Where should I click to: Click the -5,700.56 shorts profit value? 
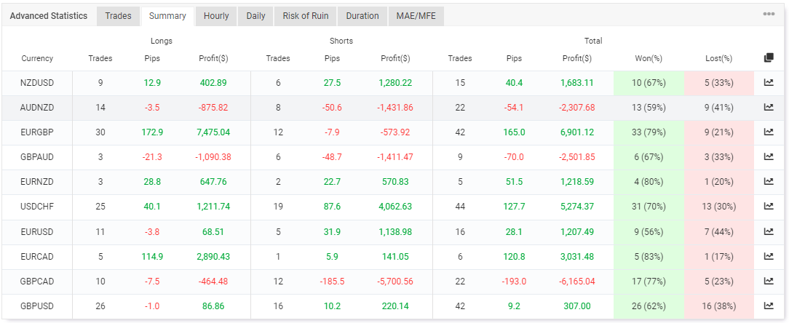[395, 282]
